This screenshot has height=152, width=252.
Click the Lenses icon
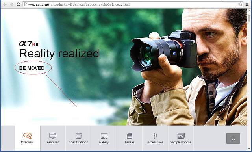(130, 136)
